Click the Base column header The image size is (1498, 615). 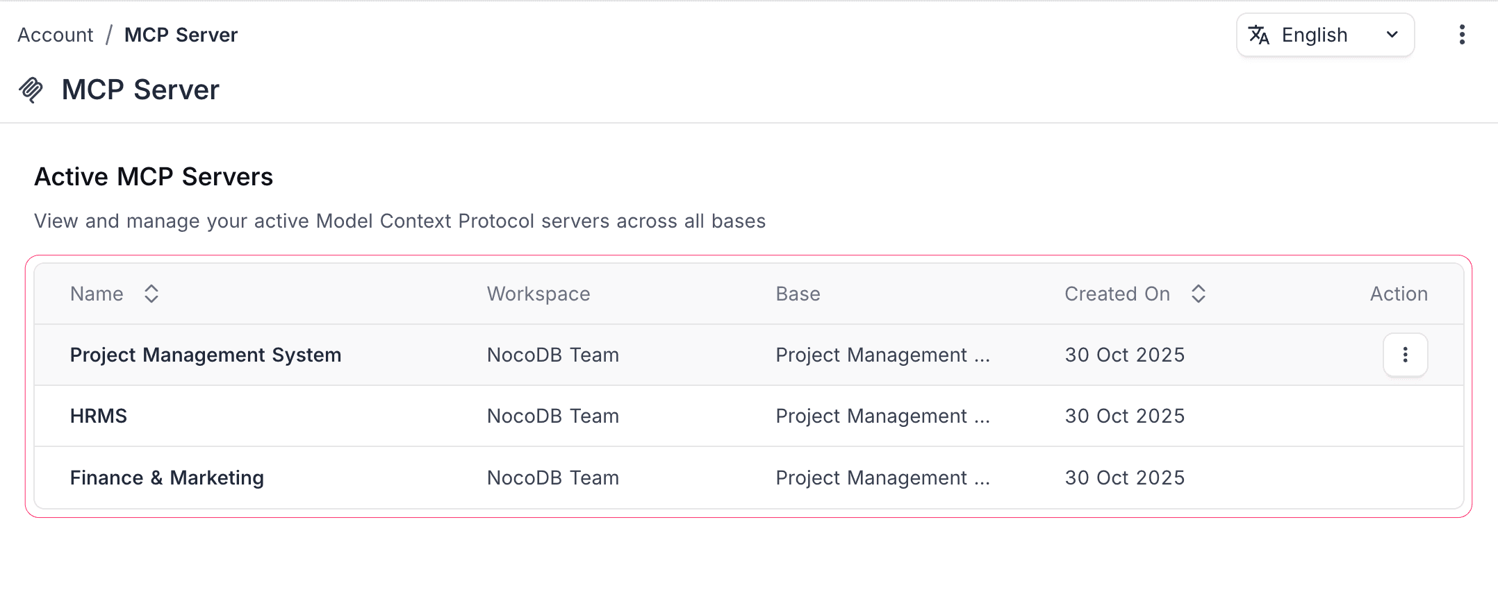798,294
